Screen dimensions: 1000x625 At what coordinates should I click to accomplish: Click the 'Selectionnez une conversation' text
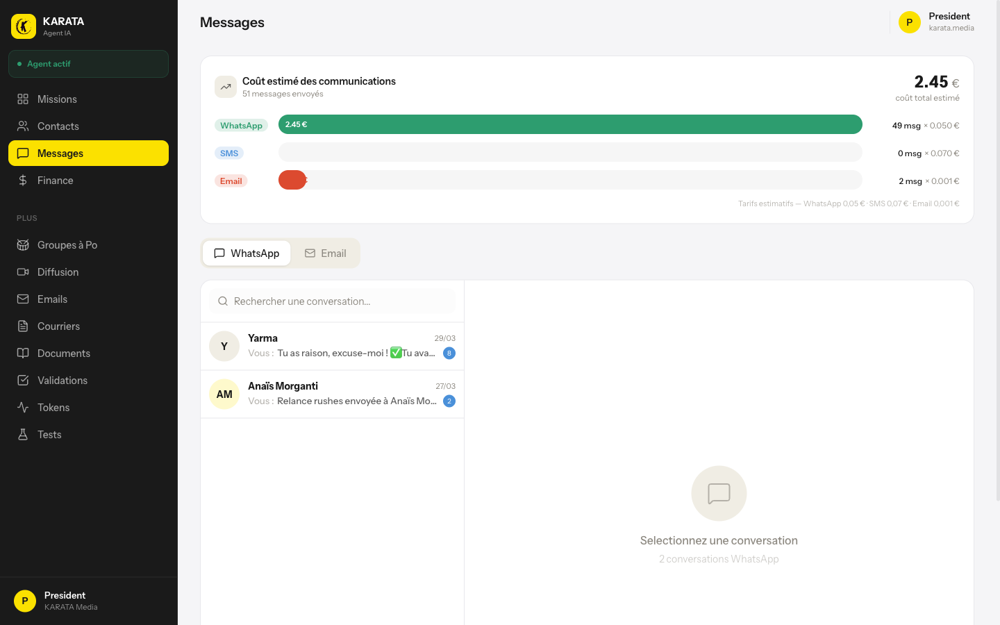tap(719, 540)
